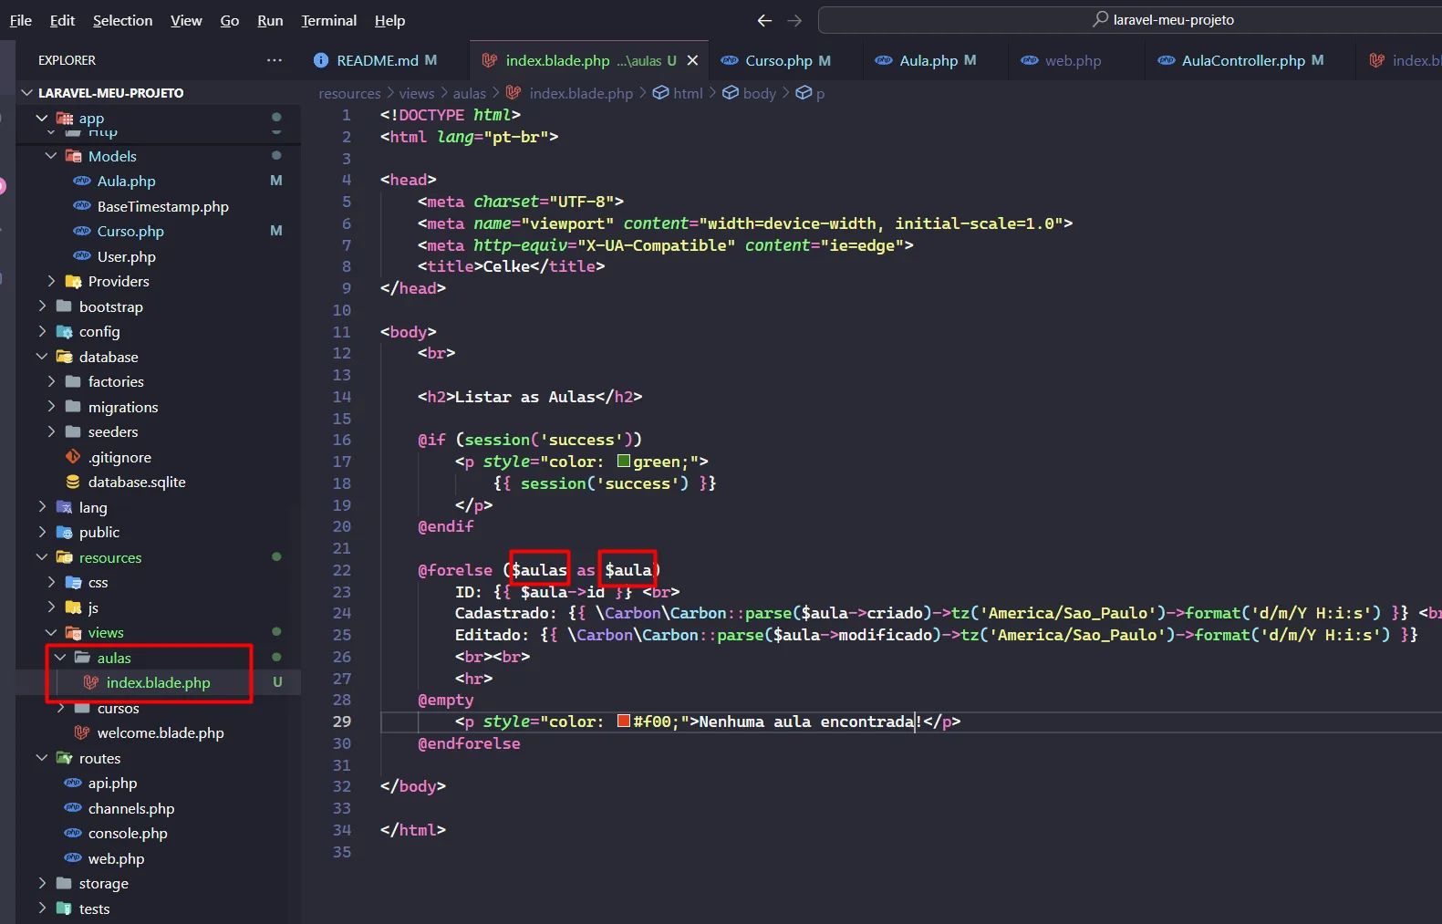Click the forward navigation arrow
Screen dimensions: 1442x924
[794, 20]
